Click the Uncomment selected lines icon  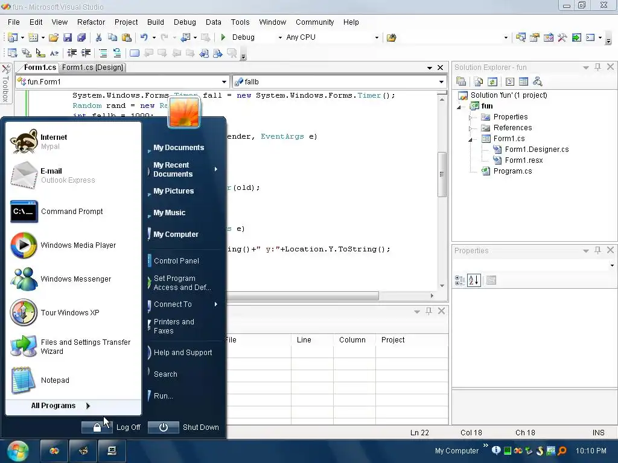pyautogui.click(x=117, y=53)
